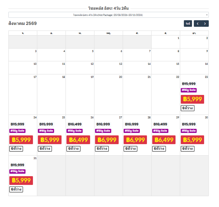
Task: Click strikethrough ฿16,999 price on the 28th
Action: click(132, 124)
